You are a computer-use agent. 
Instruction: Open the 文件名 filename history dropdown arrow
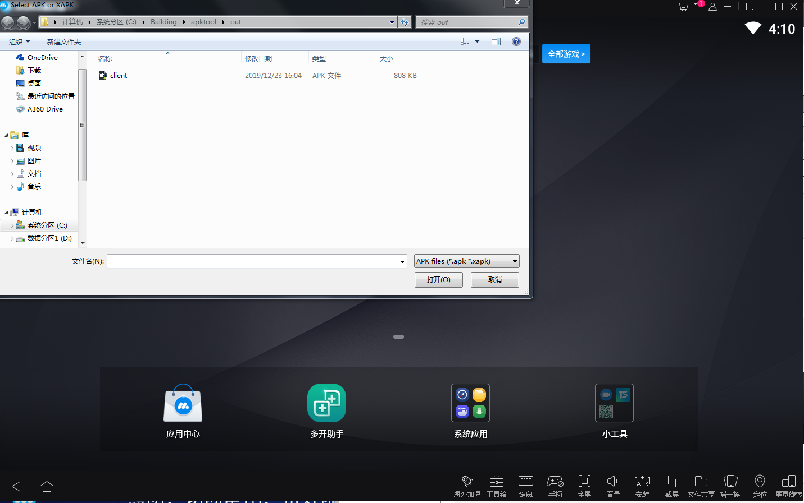(x=402, y=261)
